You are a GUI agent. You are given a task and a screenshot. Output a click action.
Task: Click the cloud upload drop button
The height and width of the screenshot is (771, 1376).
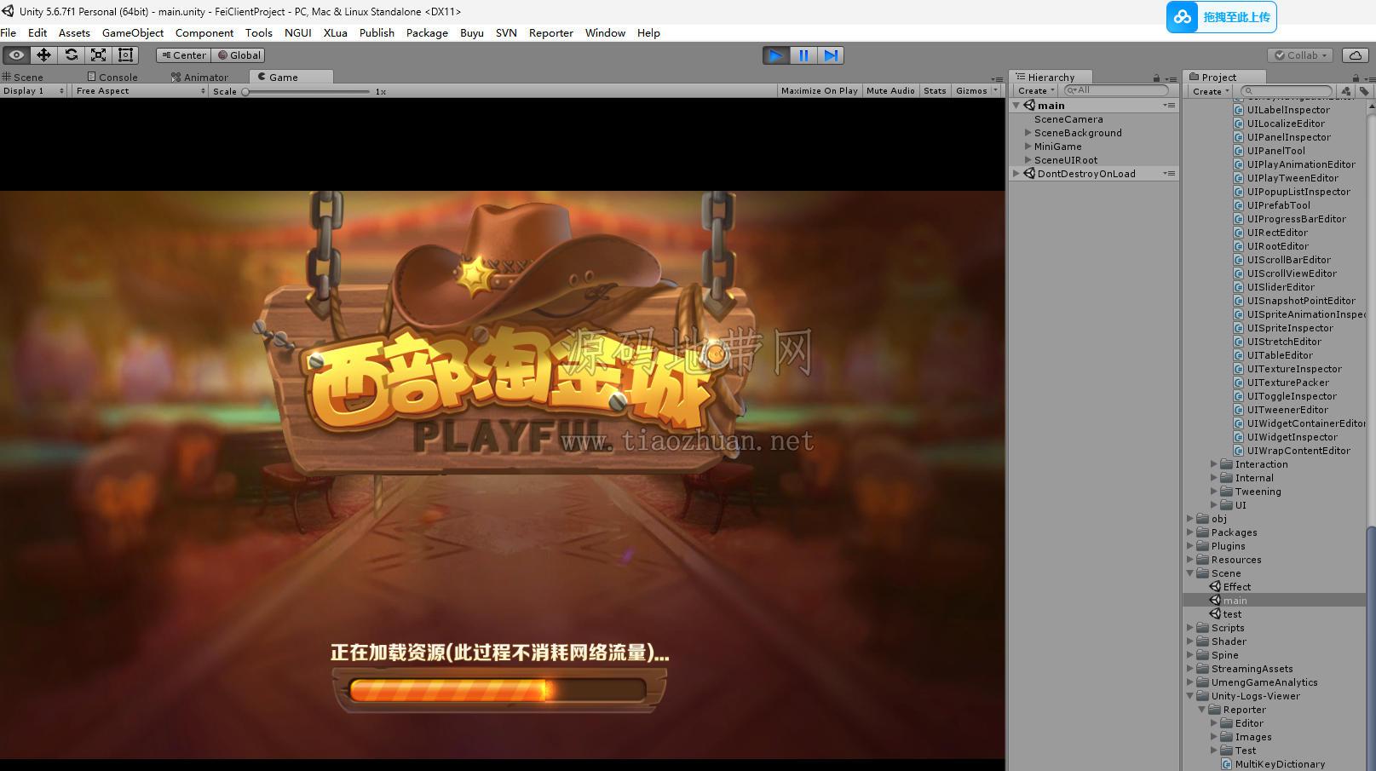pyautogui.click(x=1221, y=17)
